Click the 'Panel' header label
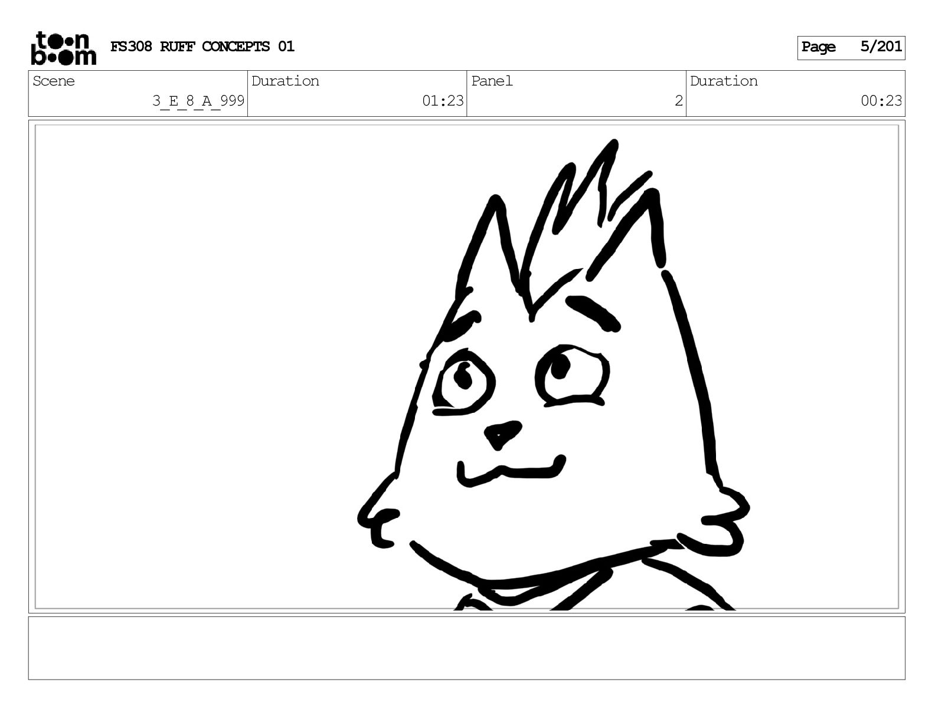Viewport: 935px width, 722px height. pyautogui.click(x=492, y=81)
